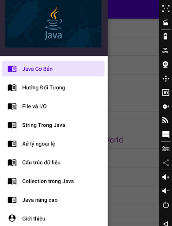Click the Android back triangle icon

coord(166,223)
